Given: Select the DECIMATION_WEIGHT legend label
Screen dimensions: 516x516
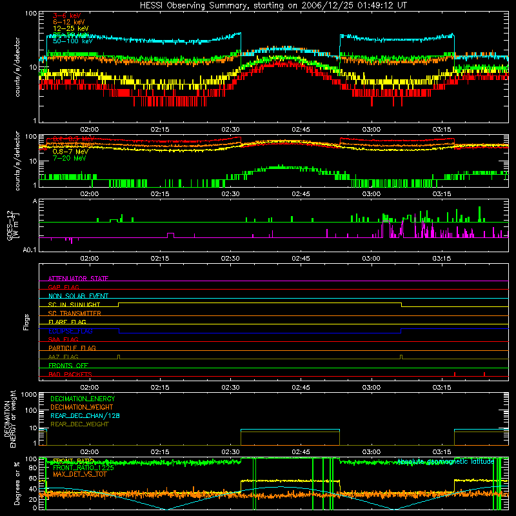Looking at the screenshot, I should coord(82,407).
